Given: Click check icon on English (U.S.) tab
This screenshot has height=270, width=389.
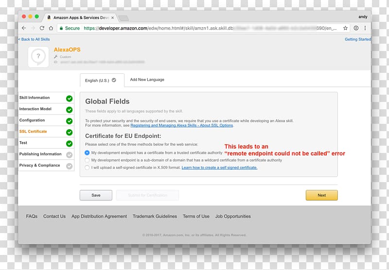Looking at the screenshot, I should click(114, 80).
